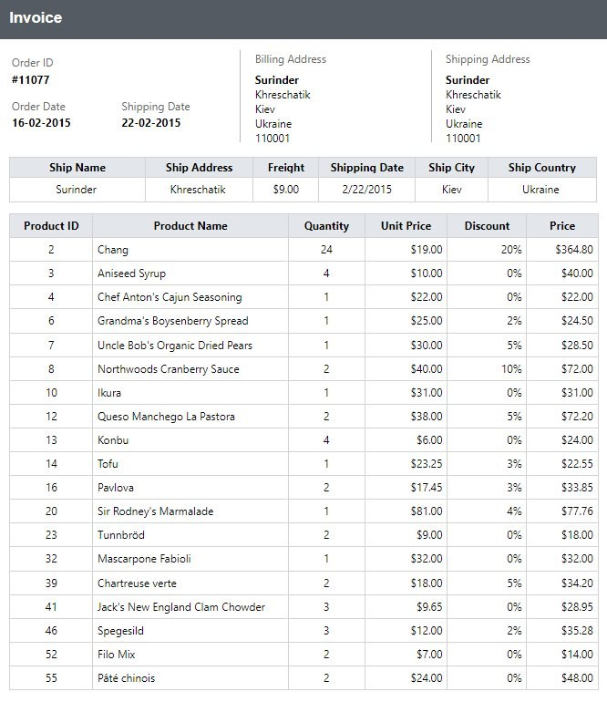The image size is (607, 702).
Task: Click the Sir Rodney's Marmalade cell
Action: click(x=190, y=511)
